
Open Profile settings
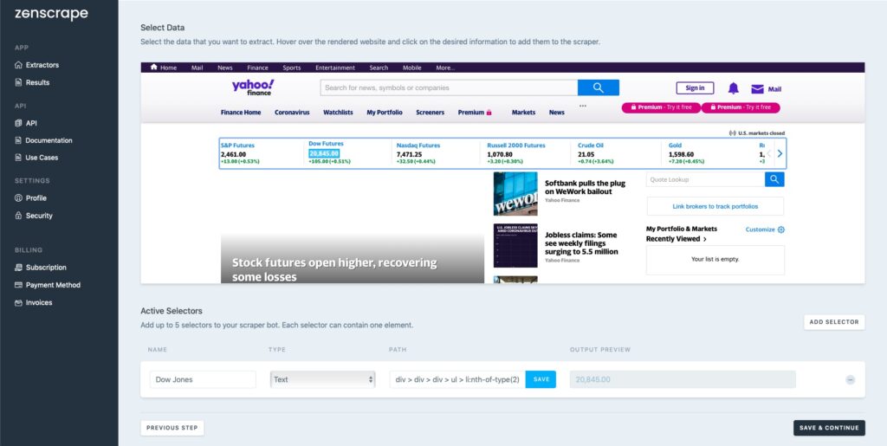pos(30,198)
